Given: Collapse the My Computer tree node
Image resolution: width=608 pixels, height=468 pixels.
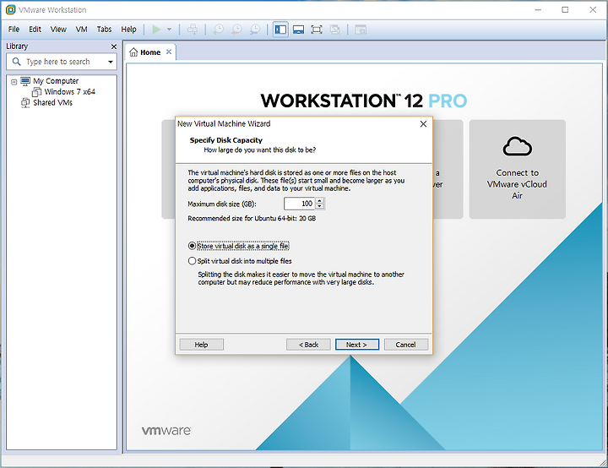Looking at the screenshot, I should tap(14, 81).
